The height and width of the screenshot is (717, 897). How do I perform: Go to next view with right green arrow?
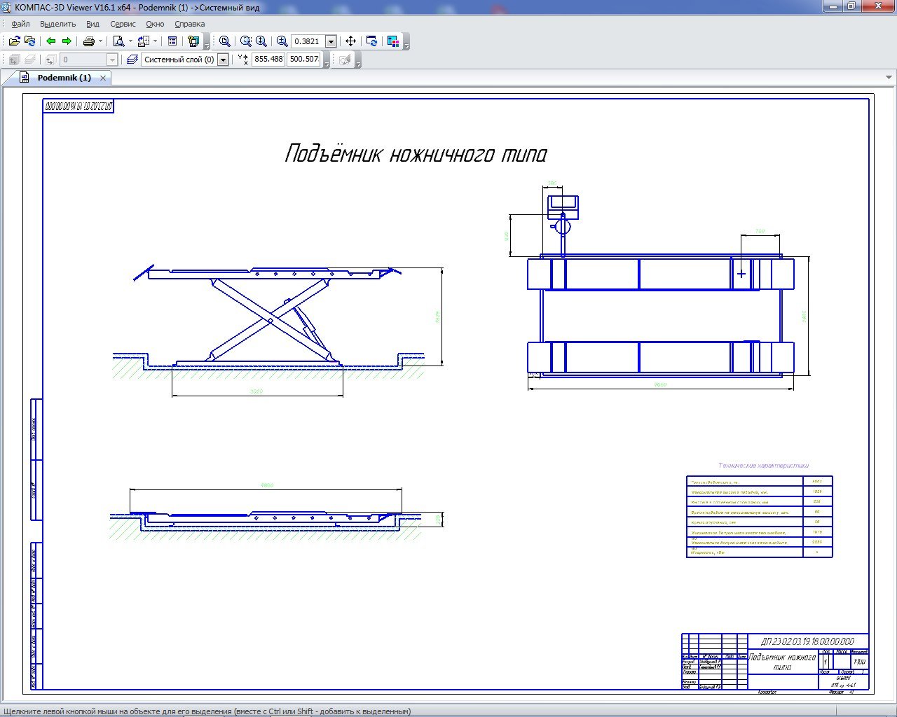[67, 41]
